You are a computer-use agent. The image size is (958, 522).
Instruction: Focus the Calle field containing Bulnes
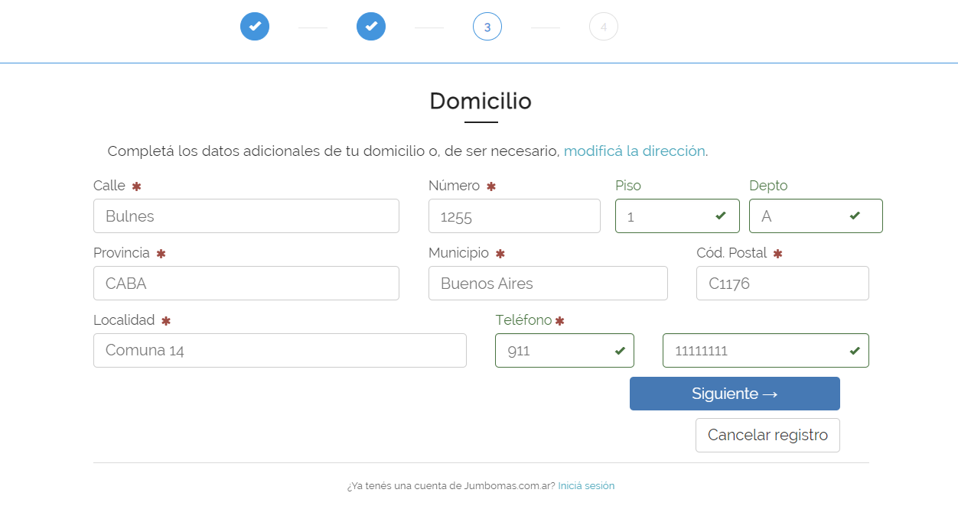pos(246,216)
